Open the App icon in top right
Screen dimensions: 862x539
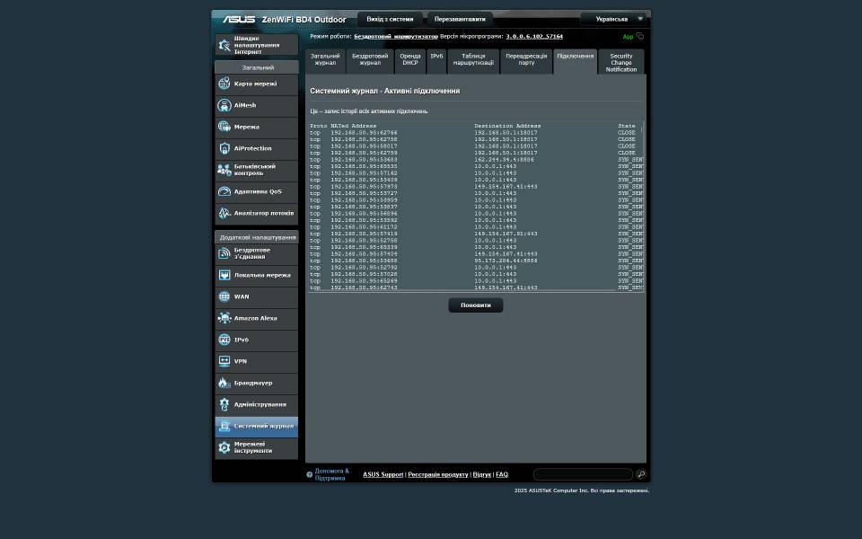(639, 37)
